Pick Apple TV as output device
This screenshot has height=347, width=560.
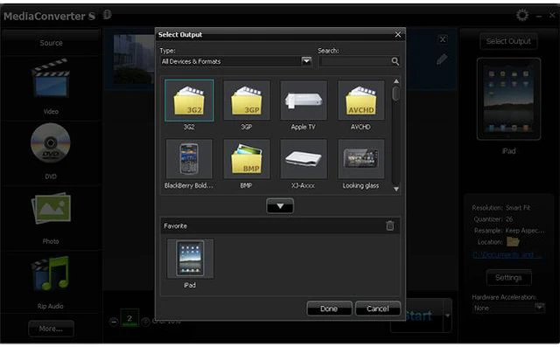(304, 101)
